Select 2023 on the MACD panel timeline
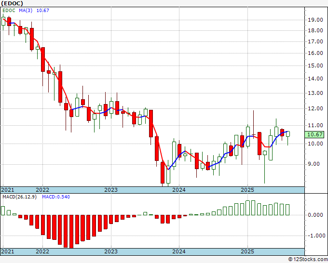The image size is (328, 263). click(x=111, y=251)
